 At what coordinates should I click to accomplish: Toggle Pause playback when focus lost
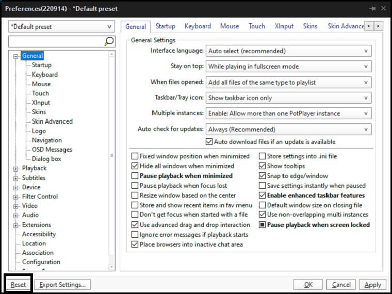(x=135, y=186)
